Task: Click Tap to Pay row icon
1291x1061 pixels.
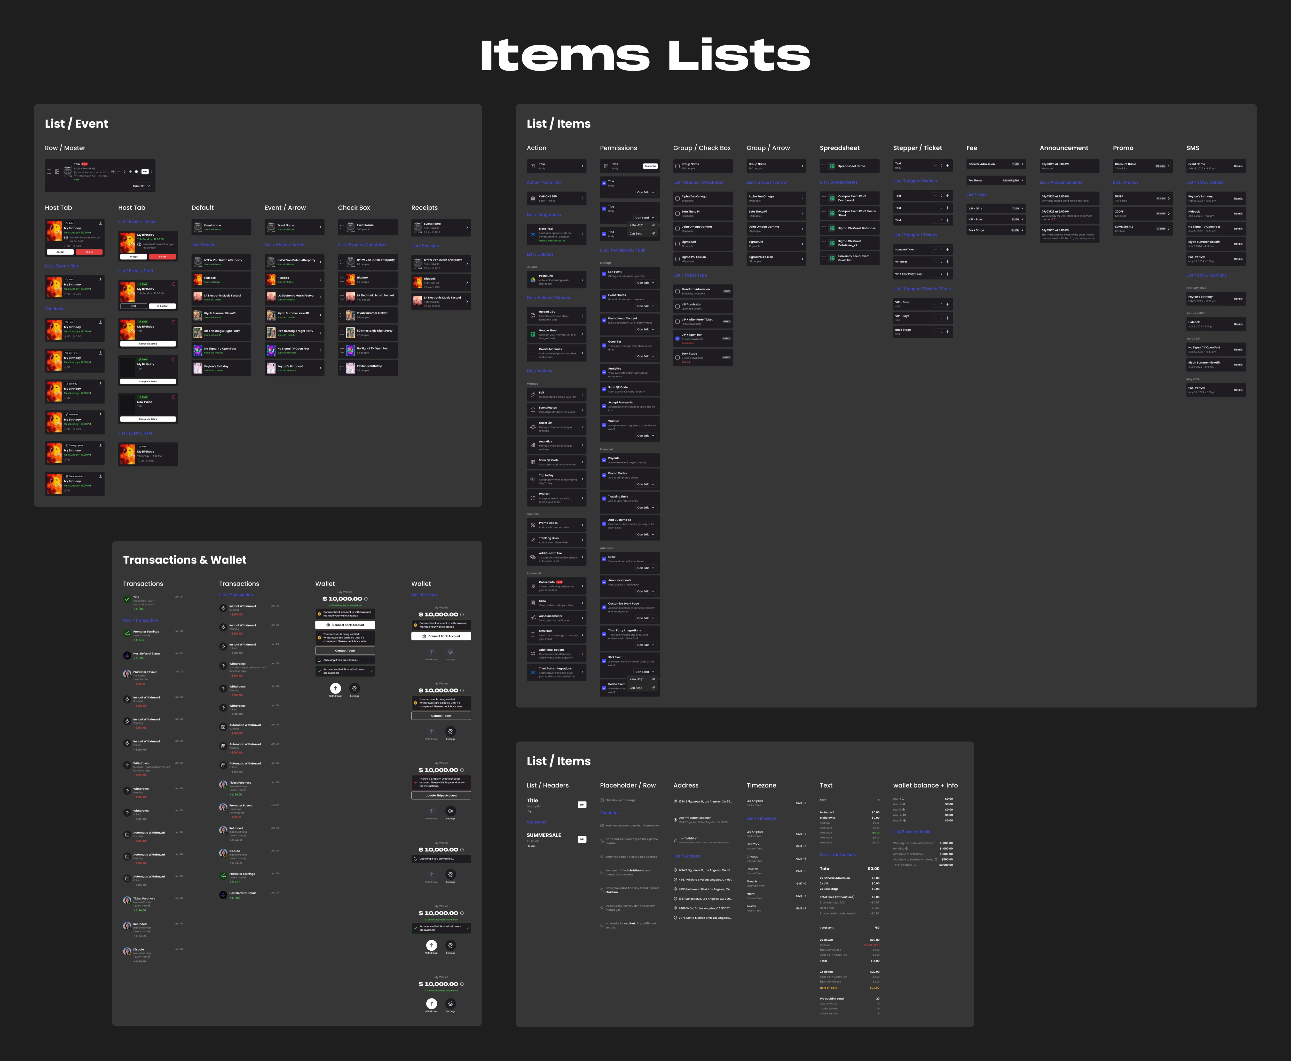Action: [x=533, y=479]
